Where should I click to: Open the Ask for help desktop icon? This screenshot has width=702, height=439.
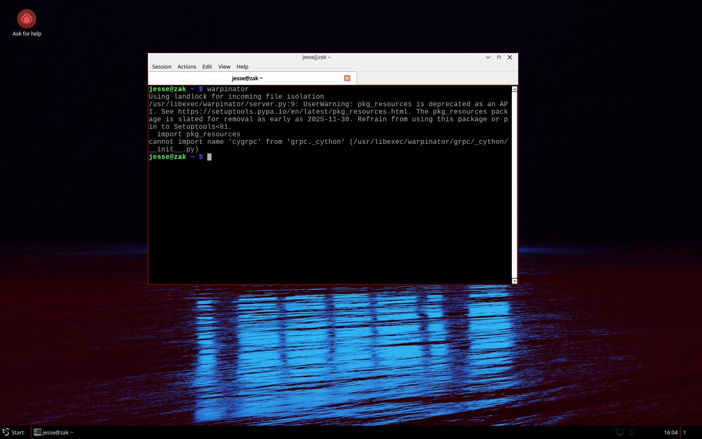(x=27, y=23)
